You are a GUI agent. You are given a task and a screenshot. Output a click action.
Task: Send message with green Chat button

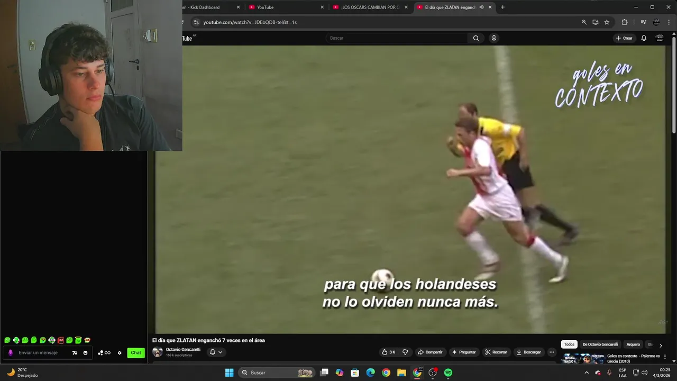(136, 352)
